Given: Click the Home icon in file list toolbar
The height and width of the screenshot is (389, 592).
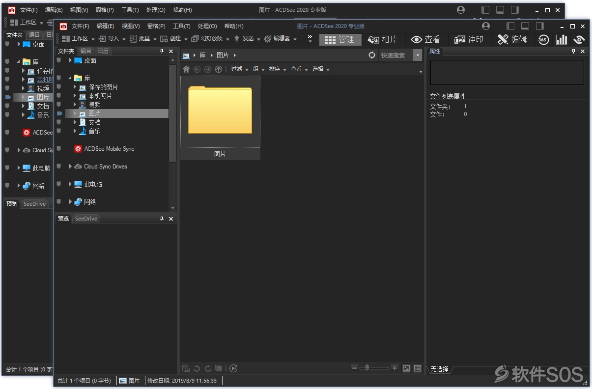Looking at the screenshot, I should click(186, 69).
